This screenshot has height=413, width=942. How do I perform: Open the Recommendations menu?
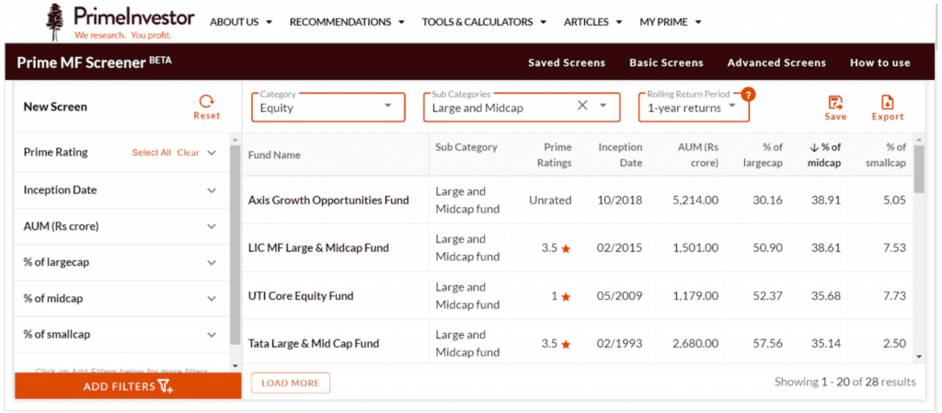(347, 22)
